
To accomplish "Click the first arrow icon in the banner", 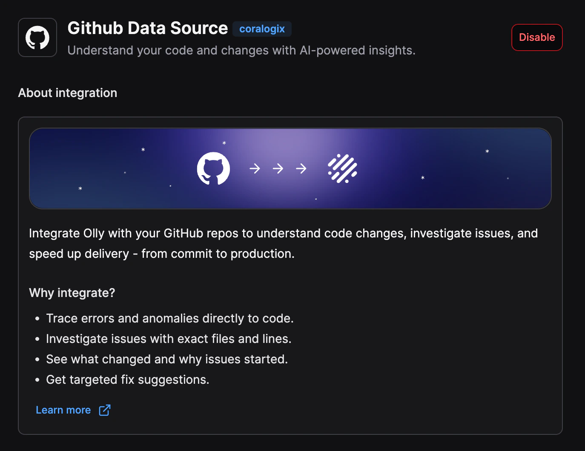I will (x=254, y=168).
